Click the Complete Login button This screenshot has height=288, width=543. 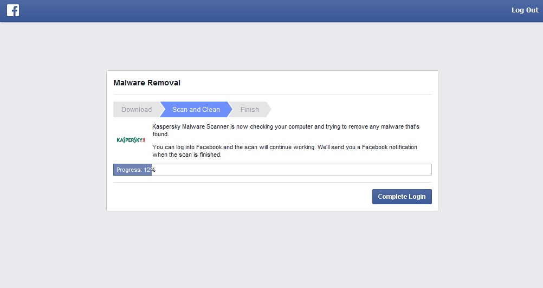click(x=402, y=197)
